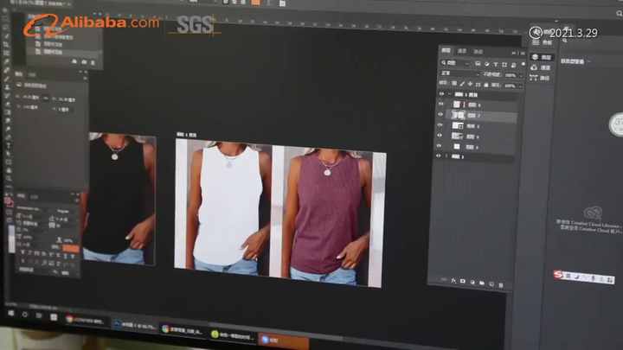This screenshot has width=623, height=350.
Task: Open the Windows Start menu
Action: click(10, 313)
